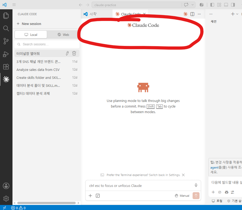Delete the 터미널창 열어줘 session with trash icon
Viewport: 242px width, 210px height.
74,53
